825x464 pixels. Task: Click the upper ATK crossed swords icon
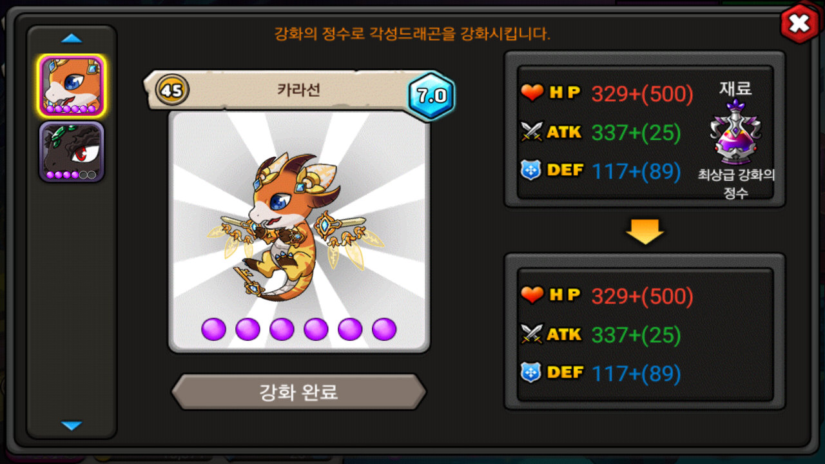(532, 132)
